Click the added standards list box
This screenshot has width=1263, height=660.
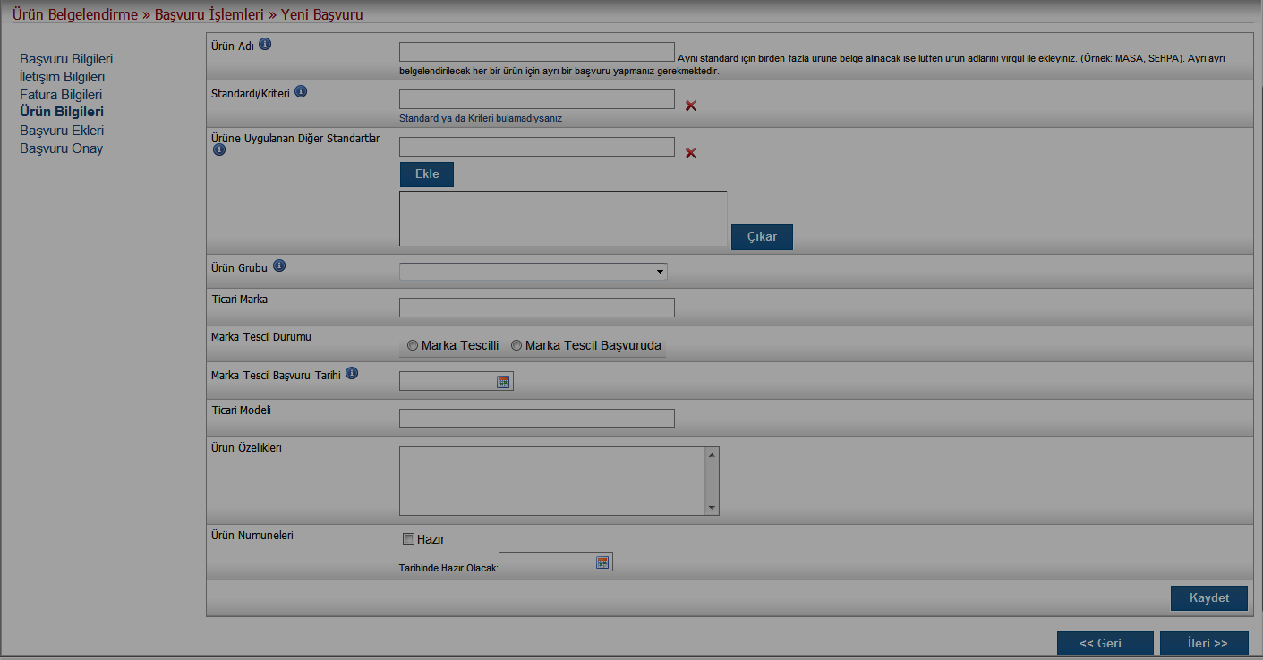[x=563, y=218]
